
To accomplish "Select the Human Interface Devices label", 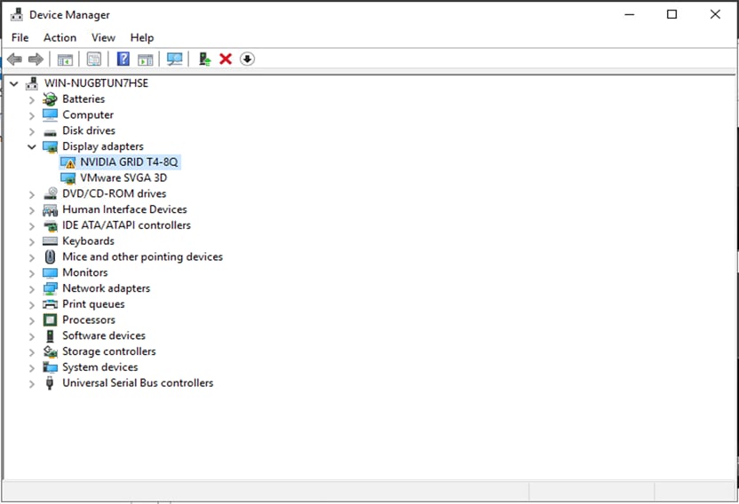I will [124, 209].
